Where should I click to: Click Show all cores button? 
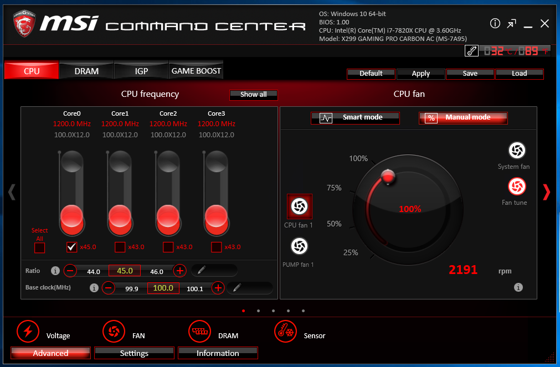pyautogui.click(x=254, y=95)
